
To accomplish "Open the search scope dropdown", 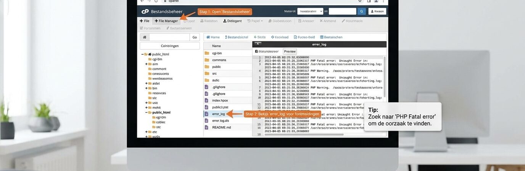I will point(310,11).
